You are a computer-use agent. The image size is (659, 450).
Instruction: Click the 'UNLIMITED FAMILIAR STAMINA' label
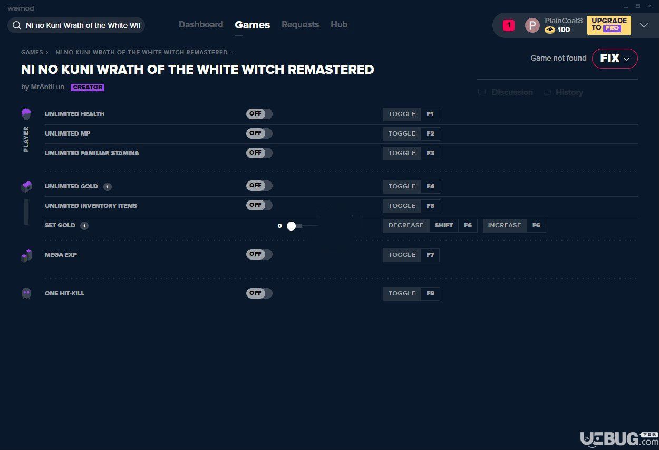92,153
